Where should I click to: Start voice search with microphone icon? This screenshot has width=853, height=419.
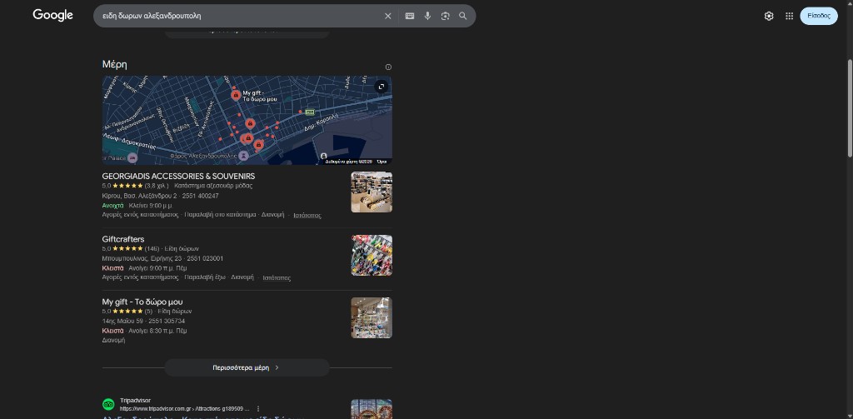click(x=427, y=16)
